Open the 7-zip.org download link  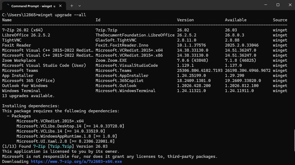point(76,162)
